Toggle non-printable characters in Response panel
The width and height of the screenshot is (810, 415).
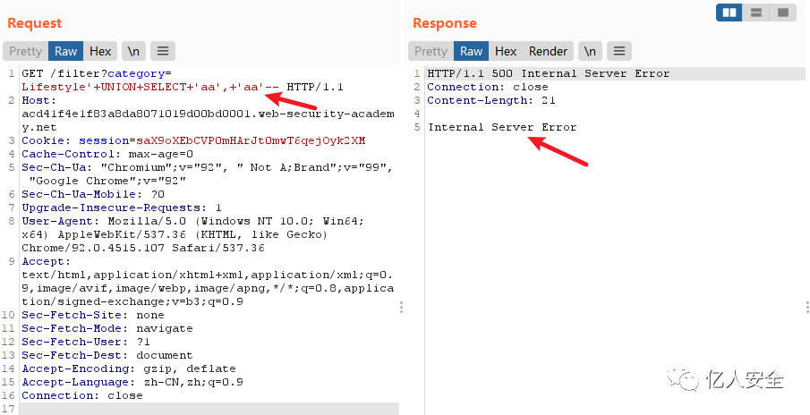point(590,51)
